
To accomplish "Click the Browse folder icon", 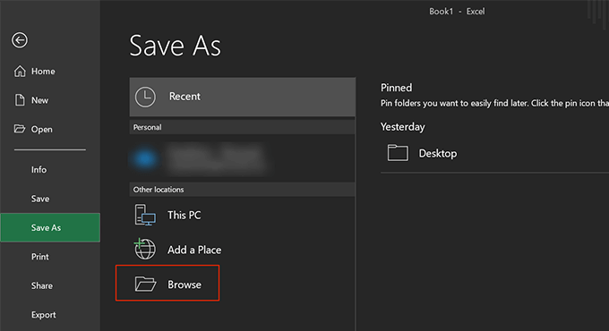I will pyautogui.click(x=145, y=284).
